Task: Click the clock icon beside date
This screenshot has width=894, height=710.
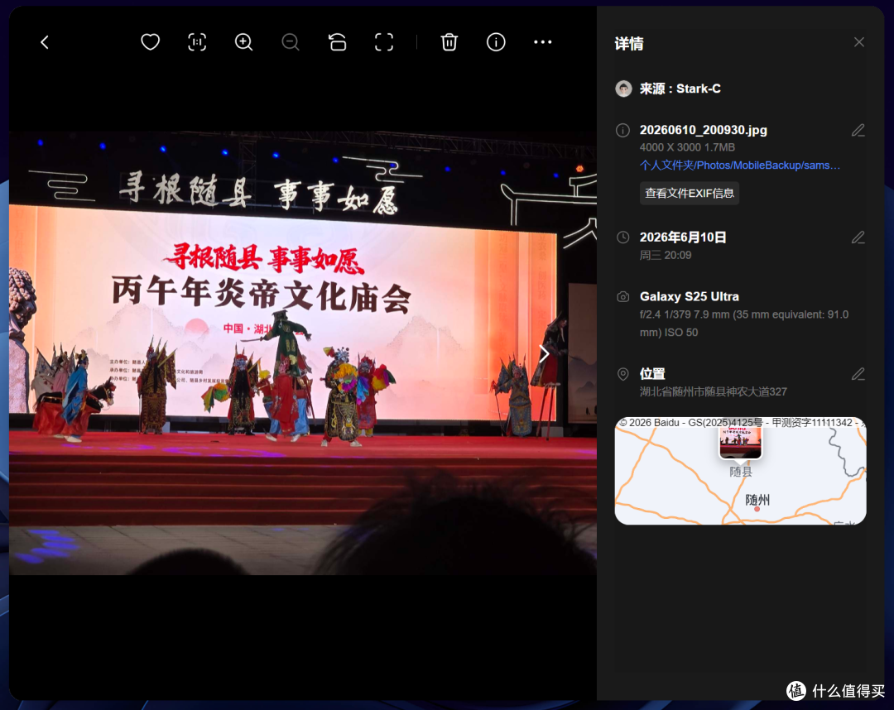Action: [x=622, y=237]
